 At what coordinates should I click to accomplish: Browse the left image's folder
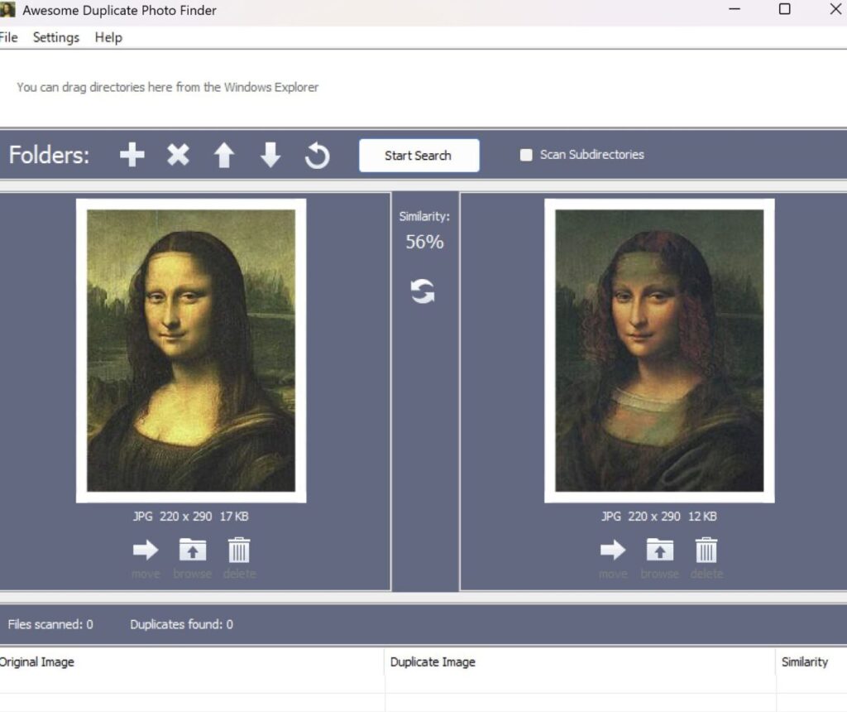[192, 551]
